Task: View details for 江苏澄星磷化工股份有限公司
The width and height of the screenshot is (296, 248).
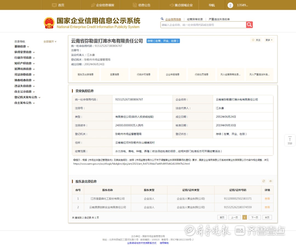Action: tap(267, 199)
